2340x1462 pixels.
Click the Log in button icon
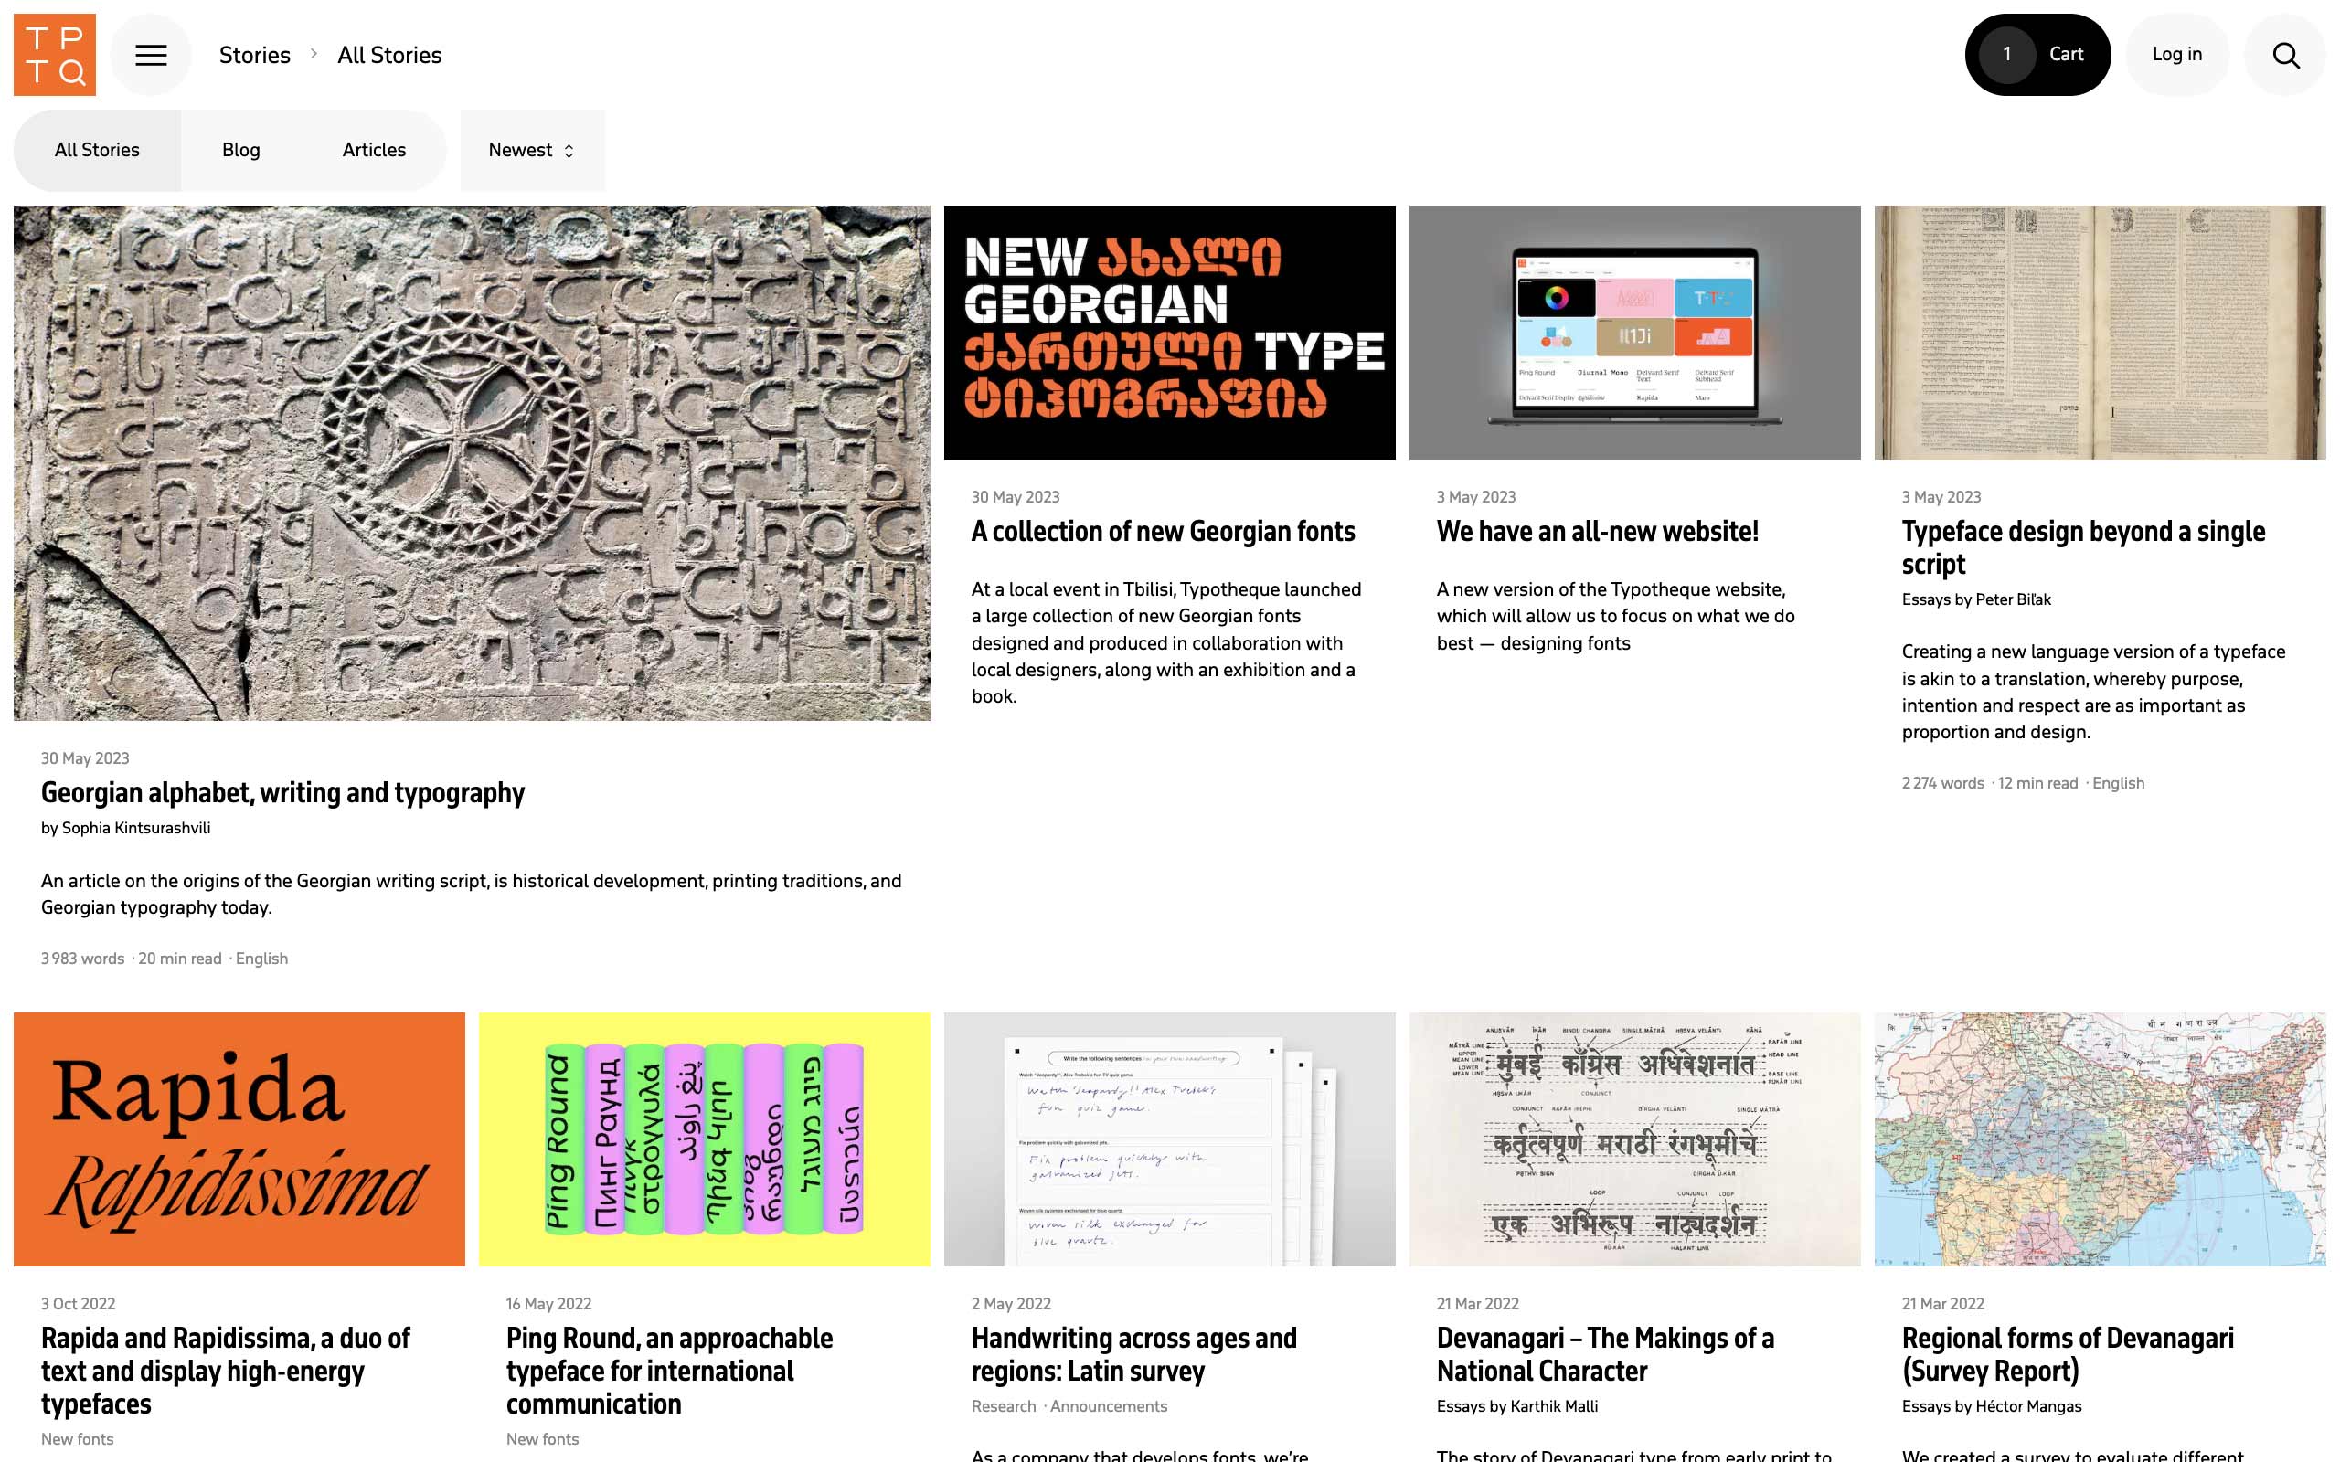(2176, 54)
